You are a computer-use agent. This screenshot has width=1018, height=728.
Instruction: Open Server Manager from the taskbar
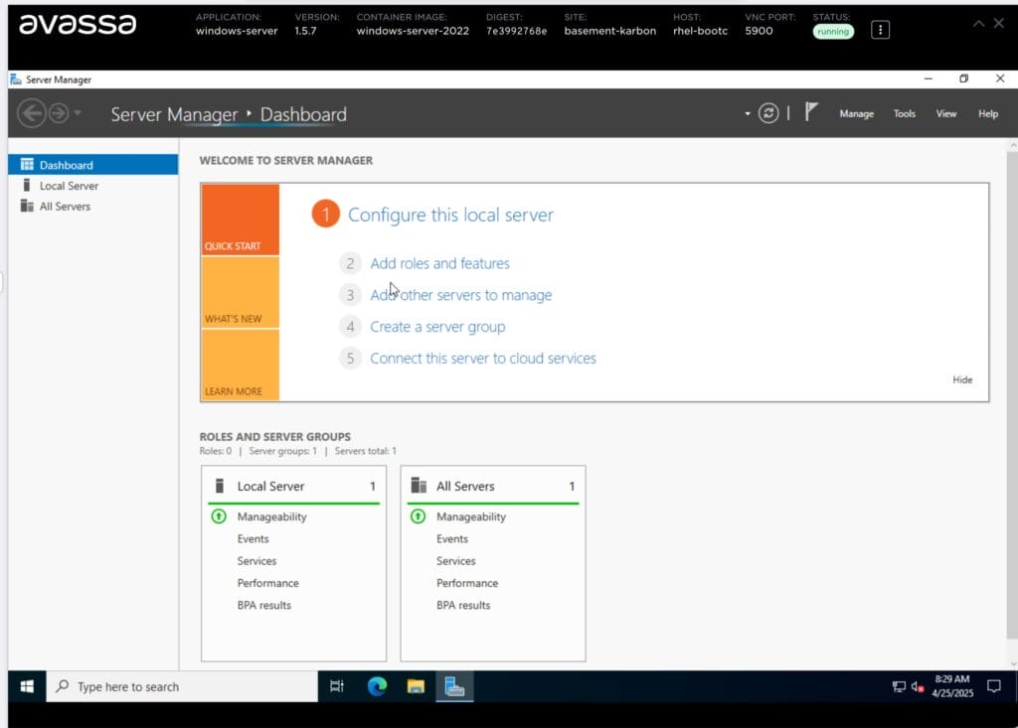pyautogui.click(x=454, y=685)
